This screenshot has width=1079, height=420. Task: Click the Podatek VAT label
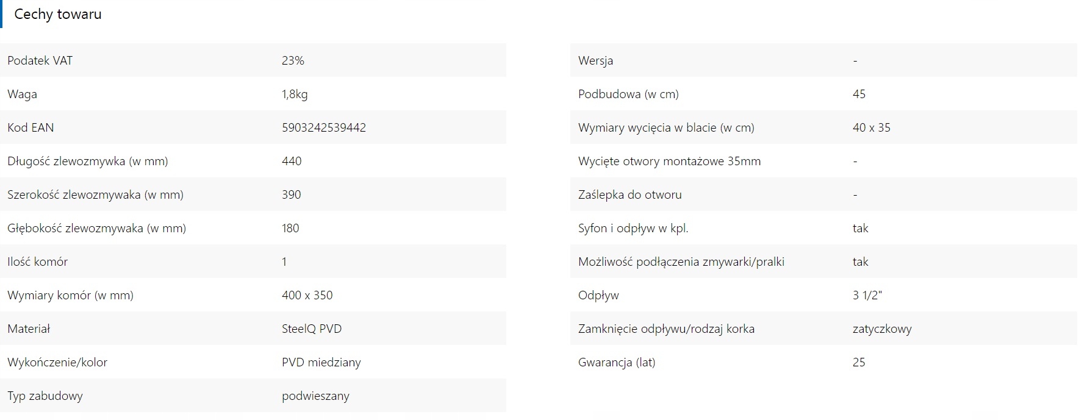(x=40, y=60)
